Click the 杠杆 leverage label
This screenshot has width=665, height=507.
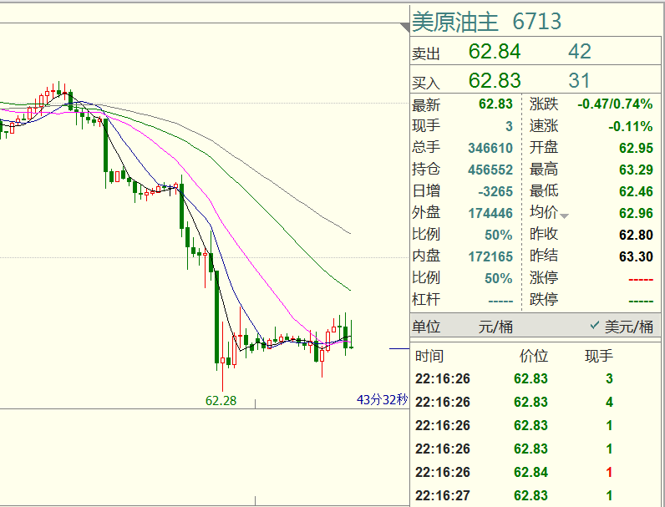[426, 300]
